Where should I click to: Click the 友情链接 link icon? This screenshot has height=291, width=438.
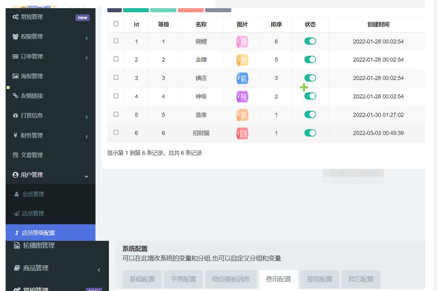[15, 96]
